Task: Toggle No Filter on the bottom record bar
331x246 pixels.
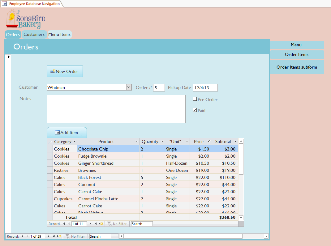Action: point(75,236)
